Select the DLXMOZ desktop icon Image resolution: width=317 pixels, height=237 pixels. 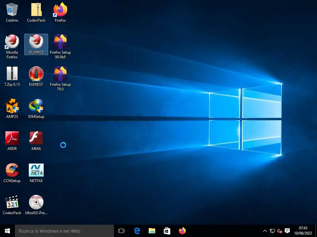(x=36, y=44)
